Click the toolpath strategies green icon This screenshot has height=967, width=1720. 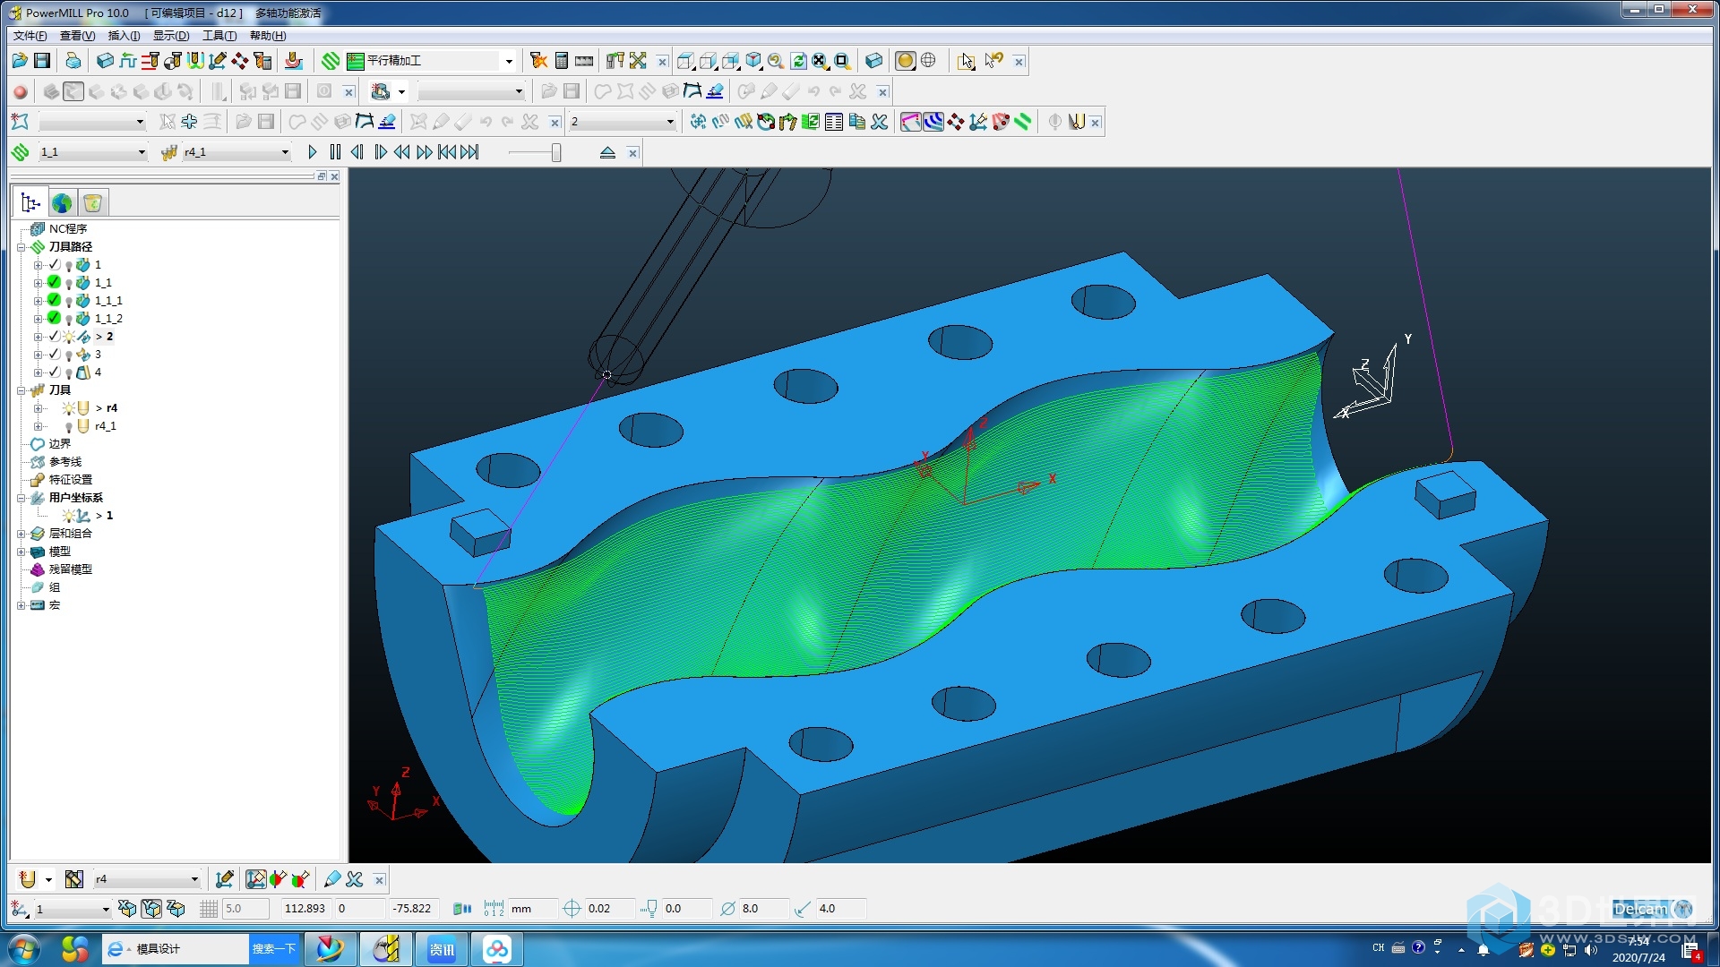[x=331, y=61]
